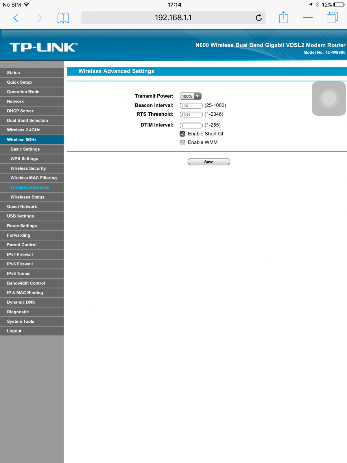Open System Tools
This screenshot has width=347, height=463.
(32, 321)
